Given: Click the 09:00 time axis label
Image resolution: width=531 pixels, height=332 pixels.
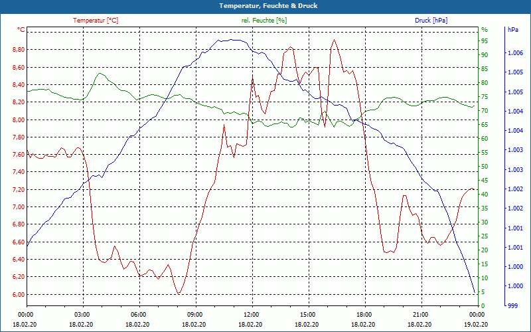Looking at the screenshot, I should click(x=196, y=314).
